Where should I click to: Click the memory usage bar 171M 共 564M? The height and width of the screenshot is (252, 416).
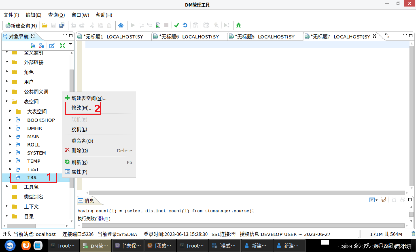coord(386,234)
